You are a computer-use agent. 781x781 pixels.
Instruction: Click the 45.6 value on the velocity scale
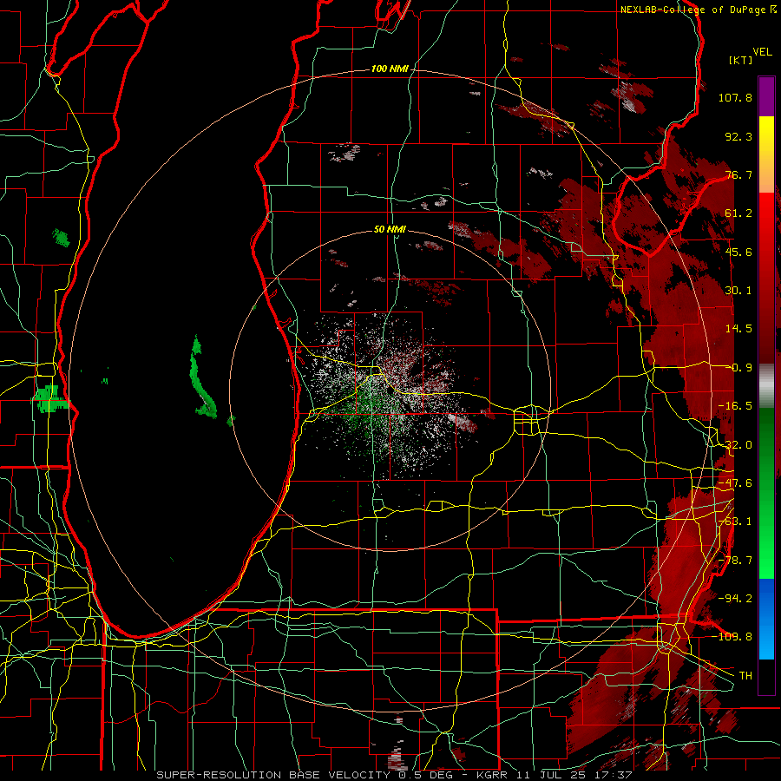click(x=738, y=252)
